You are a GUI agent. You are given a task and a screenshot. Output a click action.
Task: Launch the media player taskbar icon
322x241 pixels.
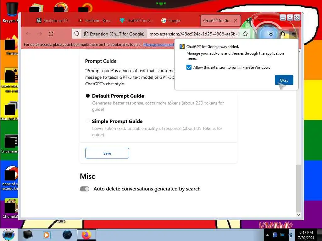pos(47,235)
